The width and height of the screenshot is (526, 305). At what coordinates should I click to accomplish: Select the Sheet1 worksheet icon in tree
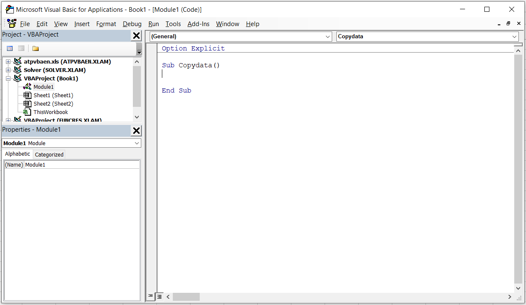(27, 95)
